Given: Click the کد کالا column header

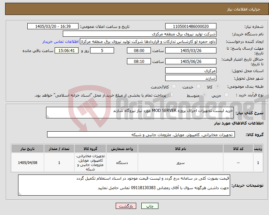Looking at the screenshot, I should (238, 149).
